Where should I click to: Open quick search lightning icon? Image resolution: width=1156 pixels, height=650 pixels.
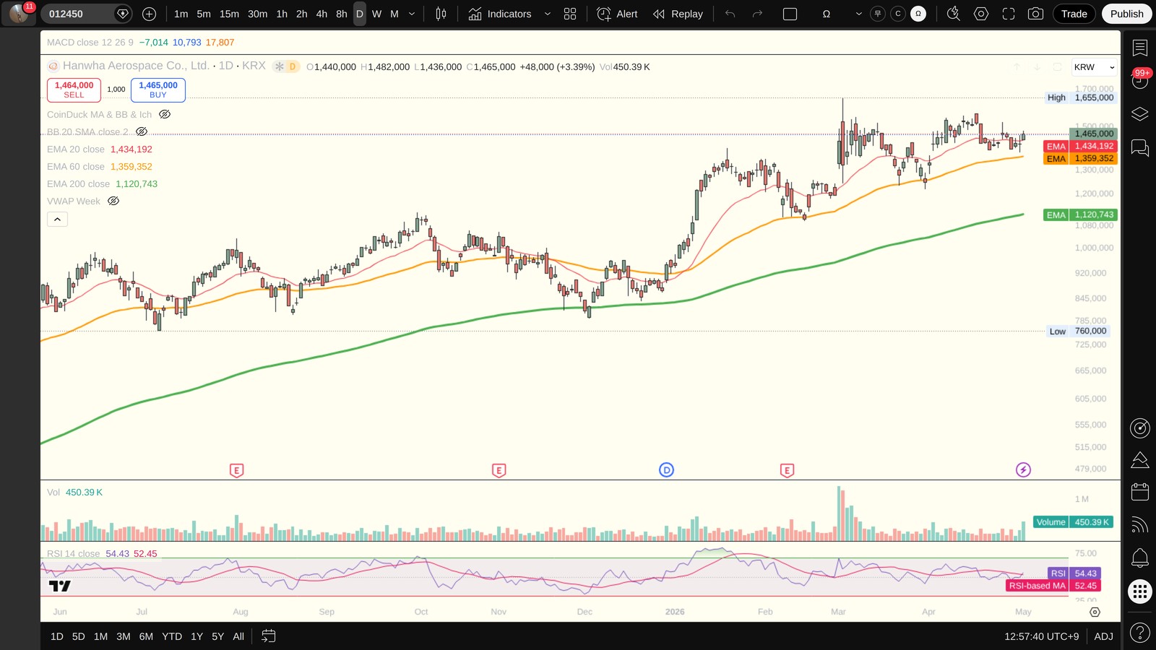pyautogui.click(x=954, y=14)
